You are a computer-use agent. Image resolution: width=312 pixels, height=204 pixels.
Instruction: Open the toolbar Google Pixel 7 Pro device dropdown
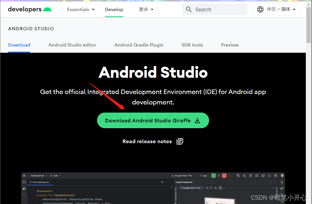click(183, 176)
